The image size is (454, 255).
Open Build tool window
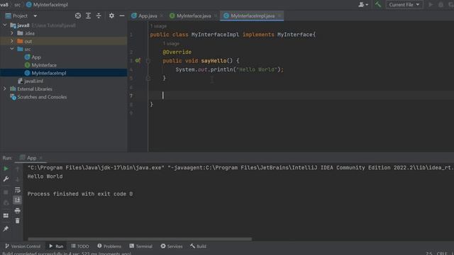tap(199, 246)
